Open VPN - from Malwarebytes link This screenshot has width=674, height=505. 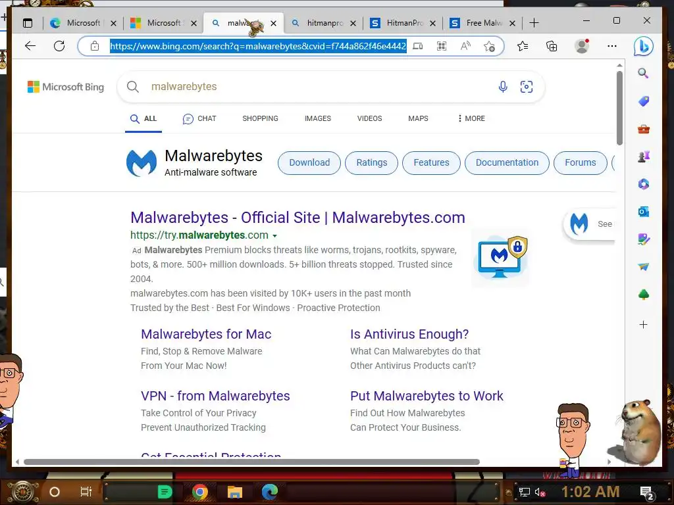tap(215, 396)
